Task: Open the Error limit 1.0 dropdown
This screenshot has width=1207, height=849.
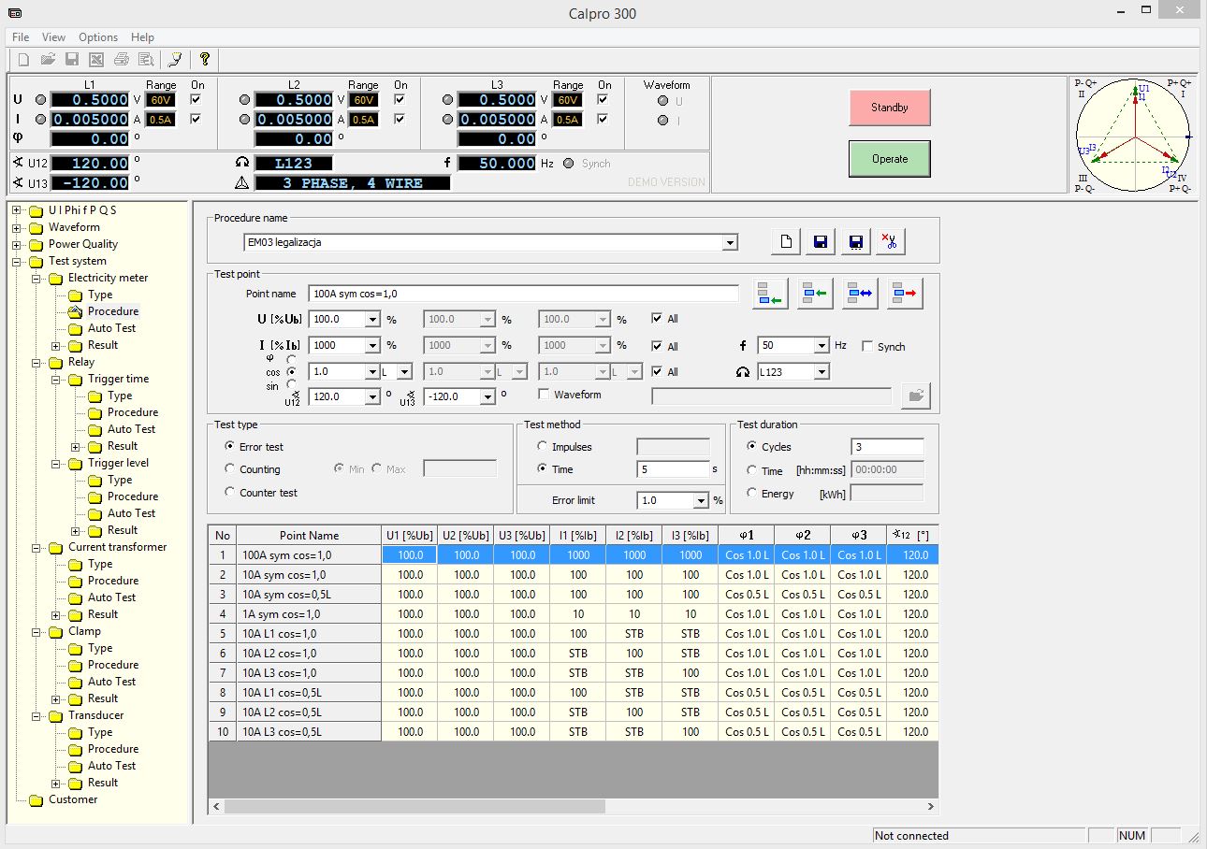Action: click(701, 500)
